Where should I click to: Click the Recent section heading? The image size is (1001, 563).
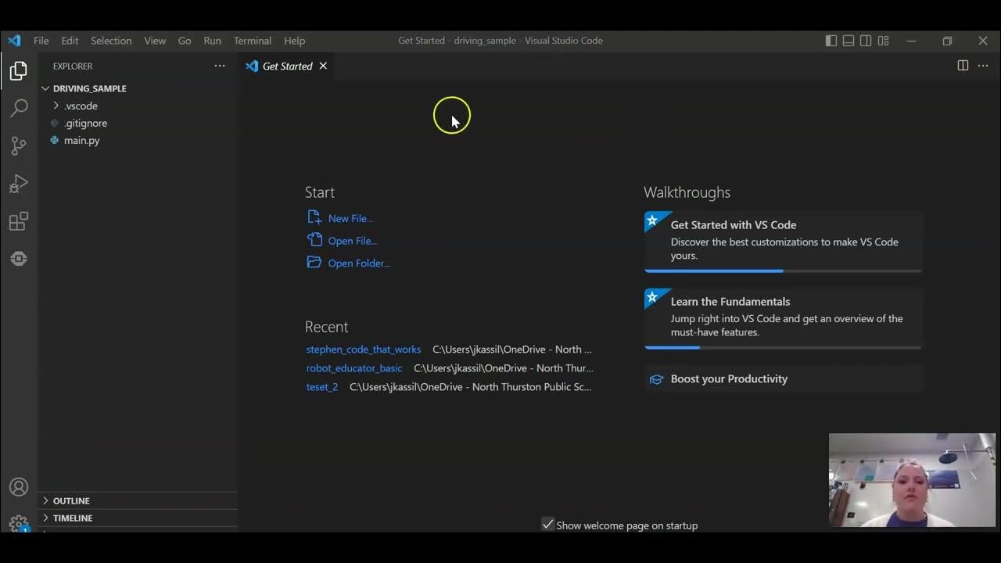[x=326, y=327]
